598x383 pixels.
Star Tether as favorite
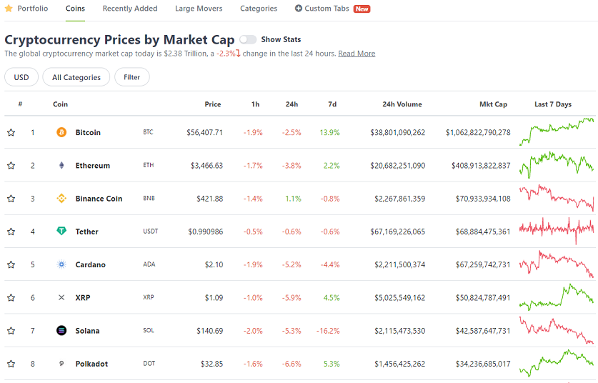click(11, 232)
